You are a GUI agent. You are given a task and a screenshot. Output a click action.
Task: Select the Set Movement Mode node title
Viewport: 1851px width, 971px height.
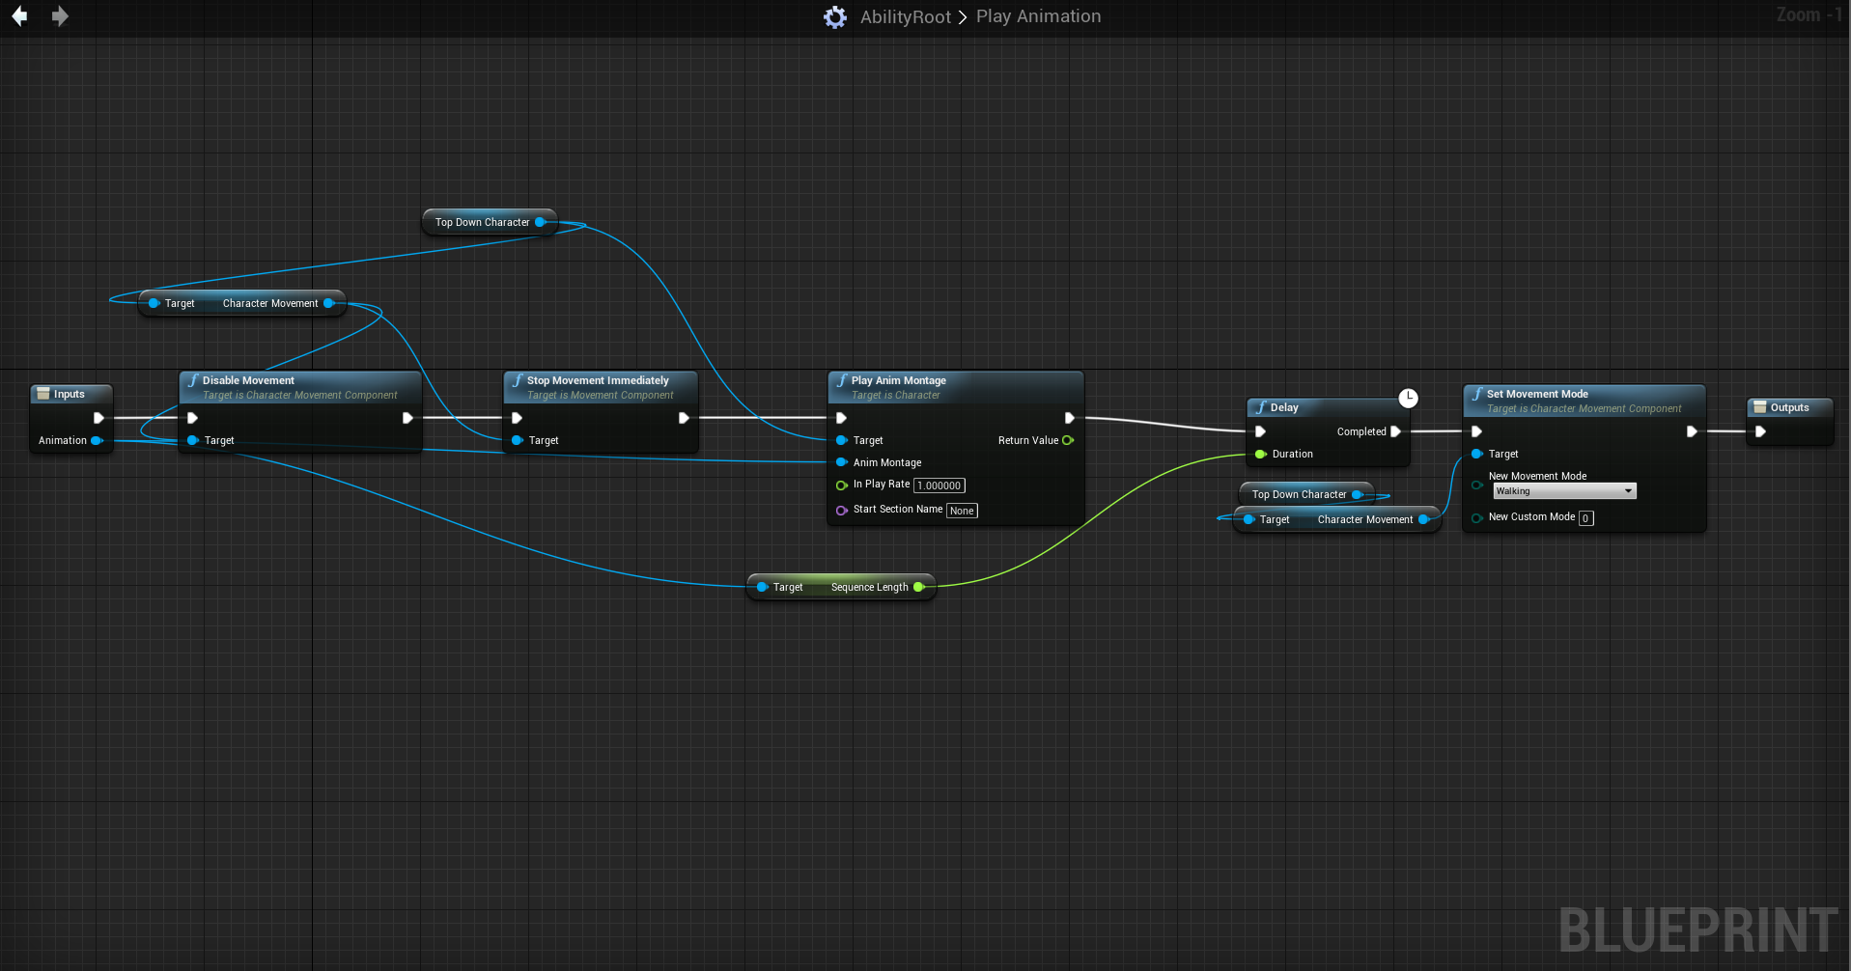pos(1537,394)
